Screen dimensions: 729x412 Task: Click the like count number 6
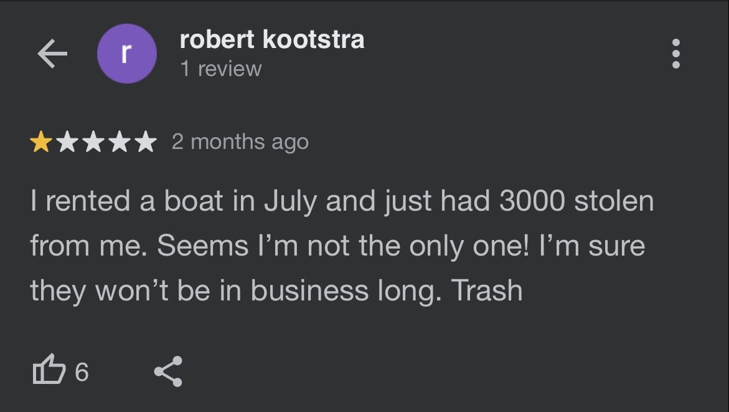82,372
